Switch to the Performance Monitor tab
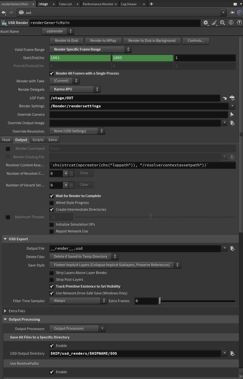The height and width of the screenshot is (379, 243). [98, 4]
